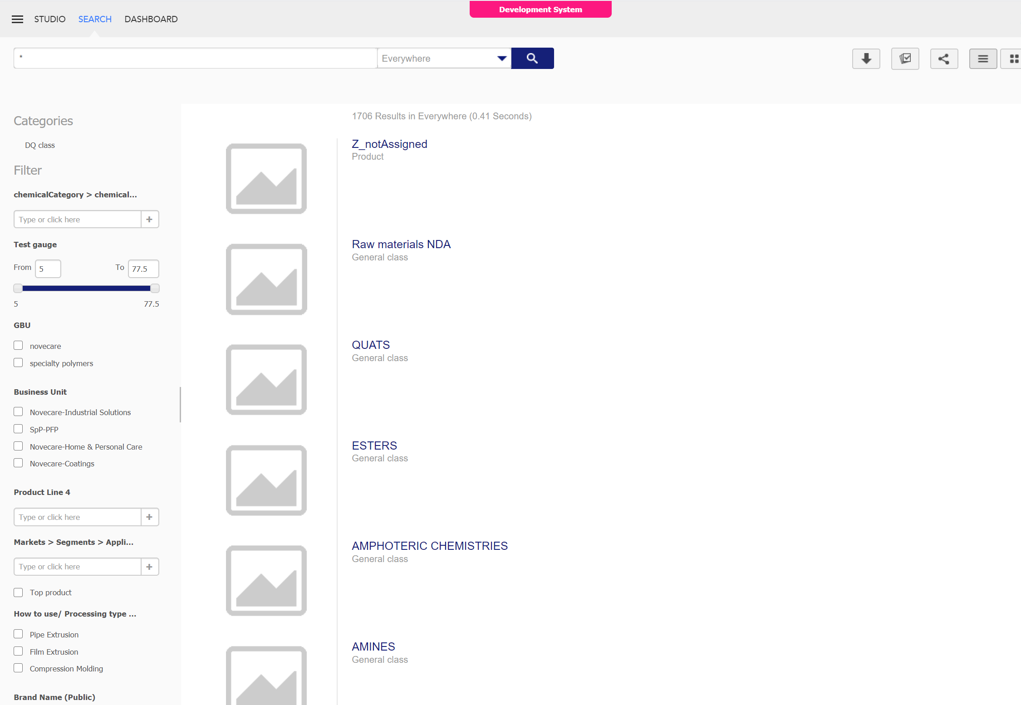Click the select-all checkmark icon
The width and height of the screenshot is (1021, 705).
pos(905,59)
